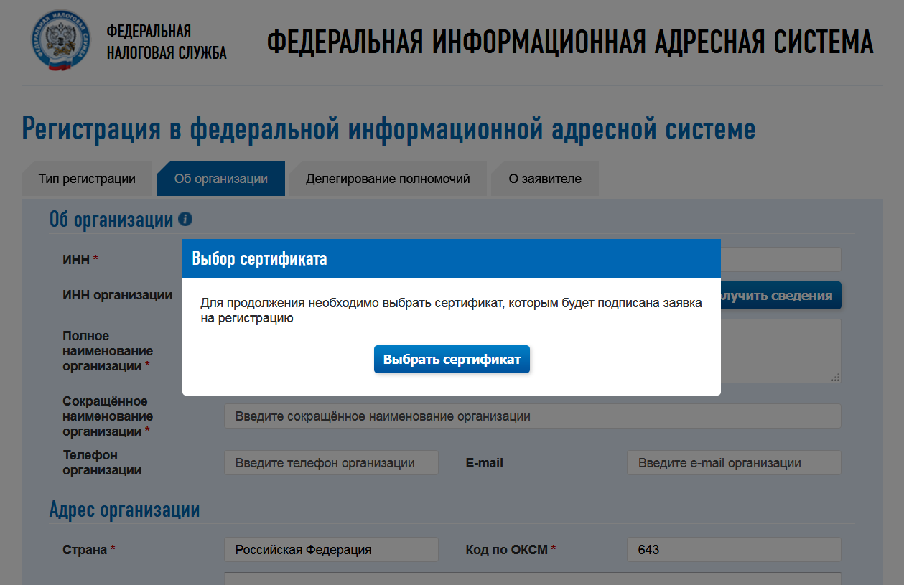Screen dimensions: 904x585
Task: Click the 'Выбрать сертификат' button
Action: point(452,360)
